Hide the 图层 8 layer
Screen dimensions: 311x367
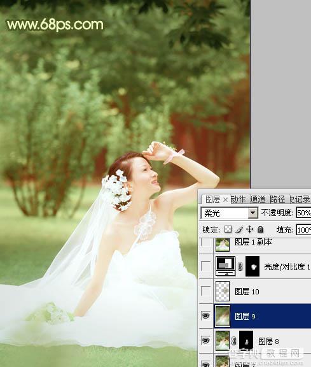coord(206,340)
